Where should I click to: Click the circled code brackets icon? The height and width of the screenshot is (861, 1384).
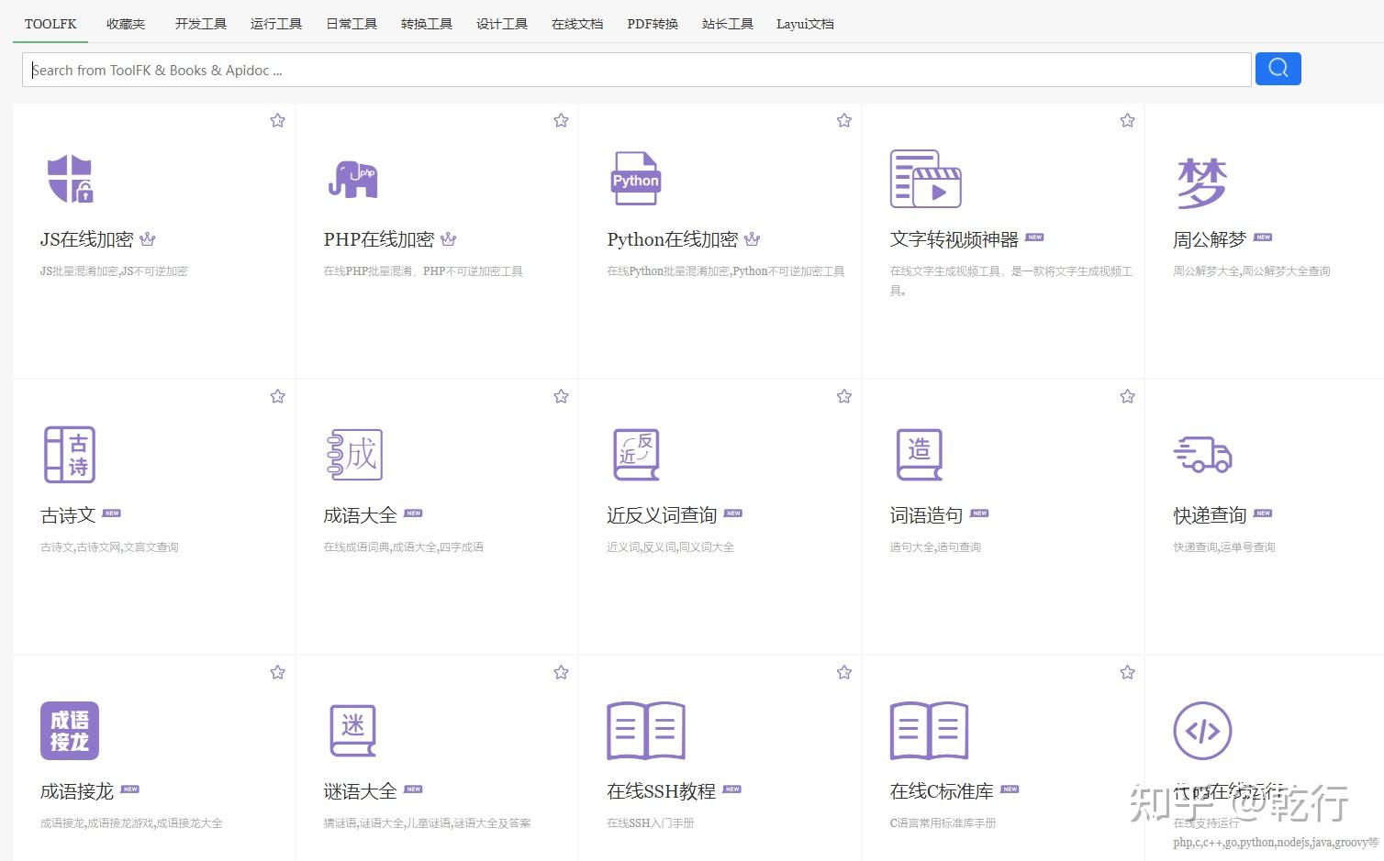coord(1202,731)
